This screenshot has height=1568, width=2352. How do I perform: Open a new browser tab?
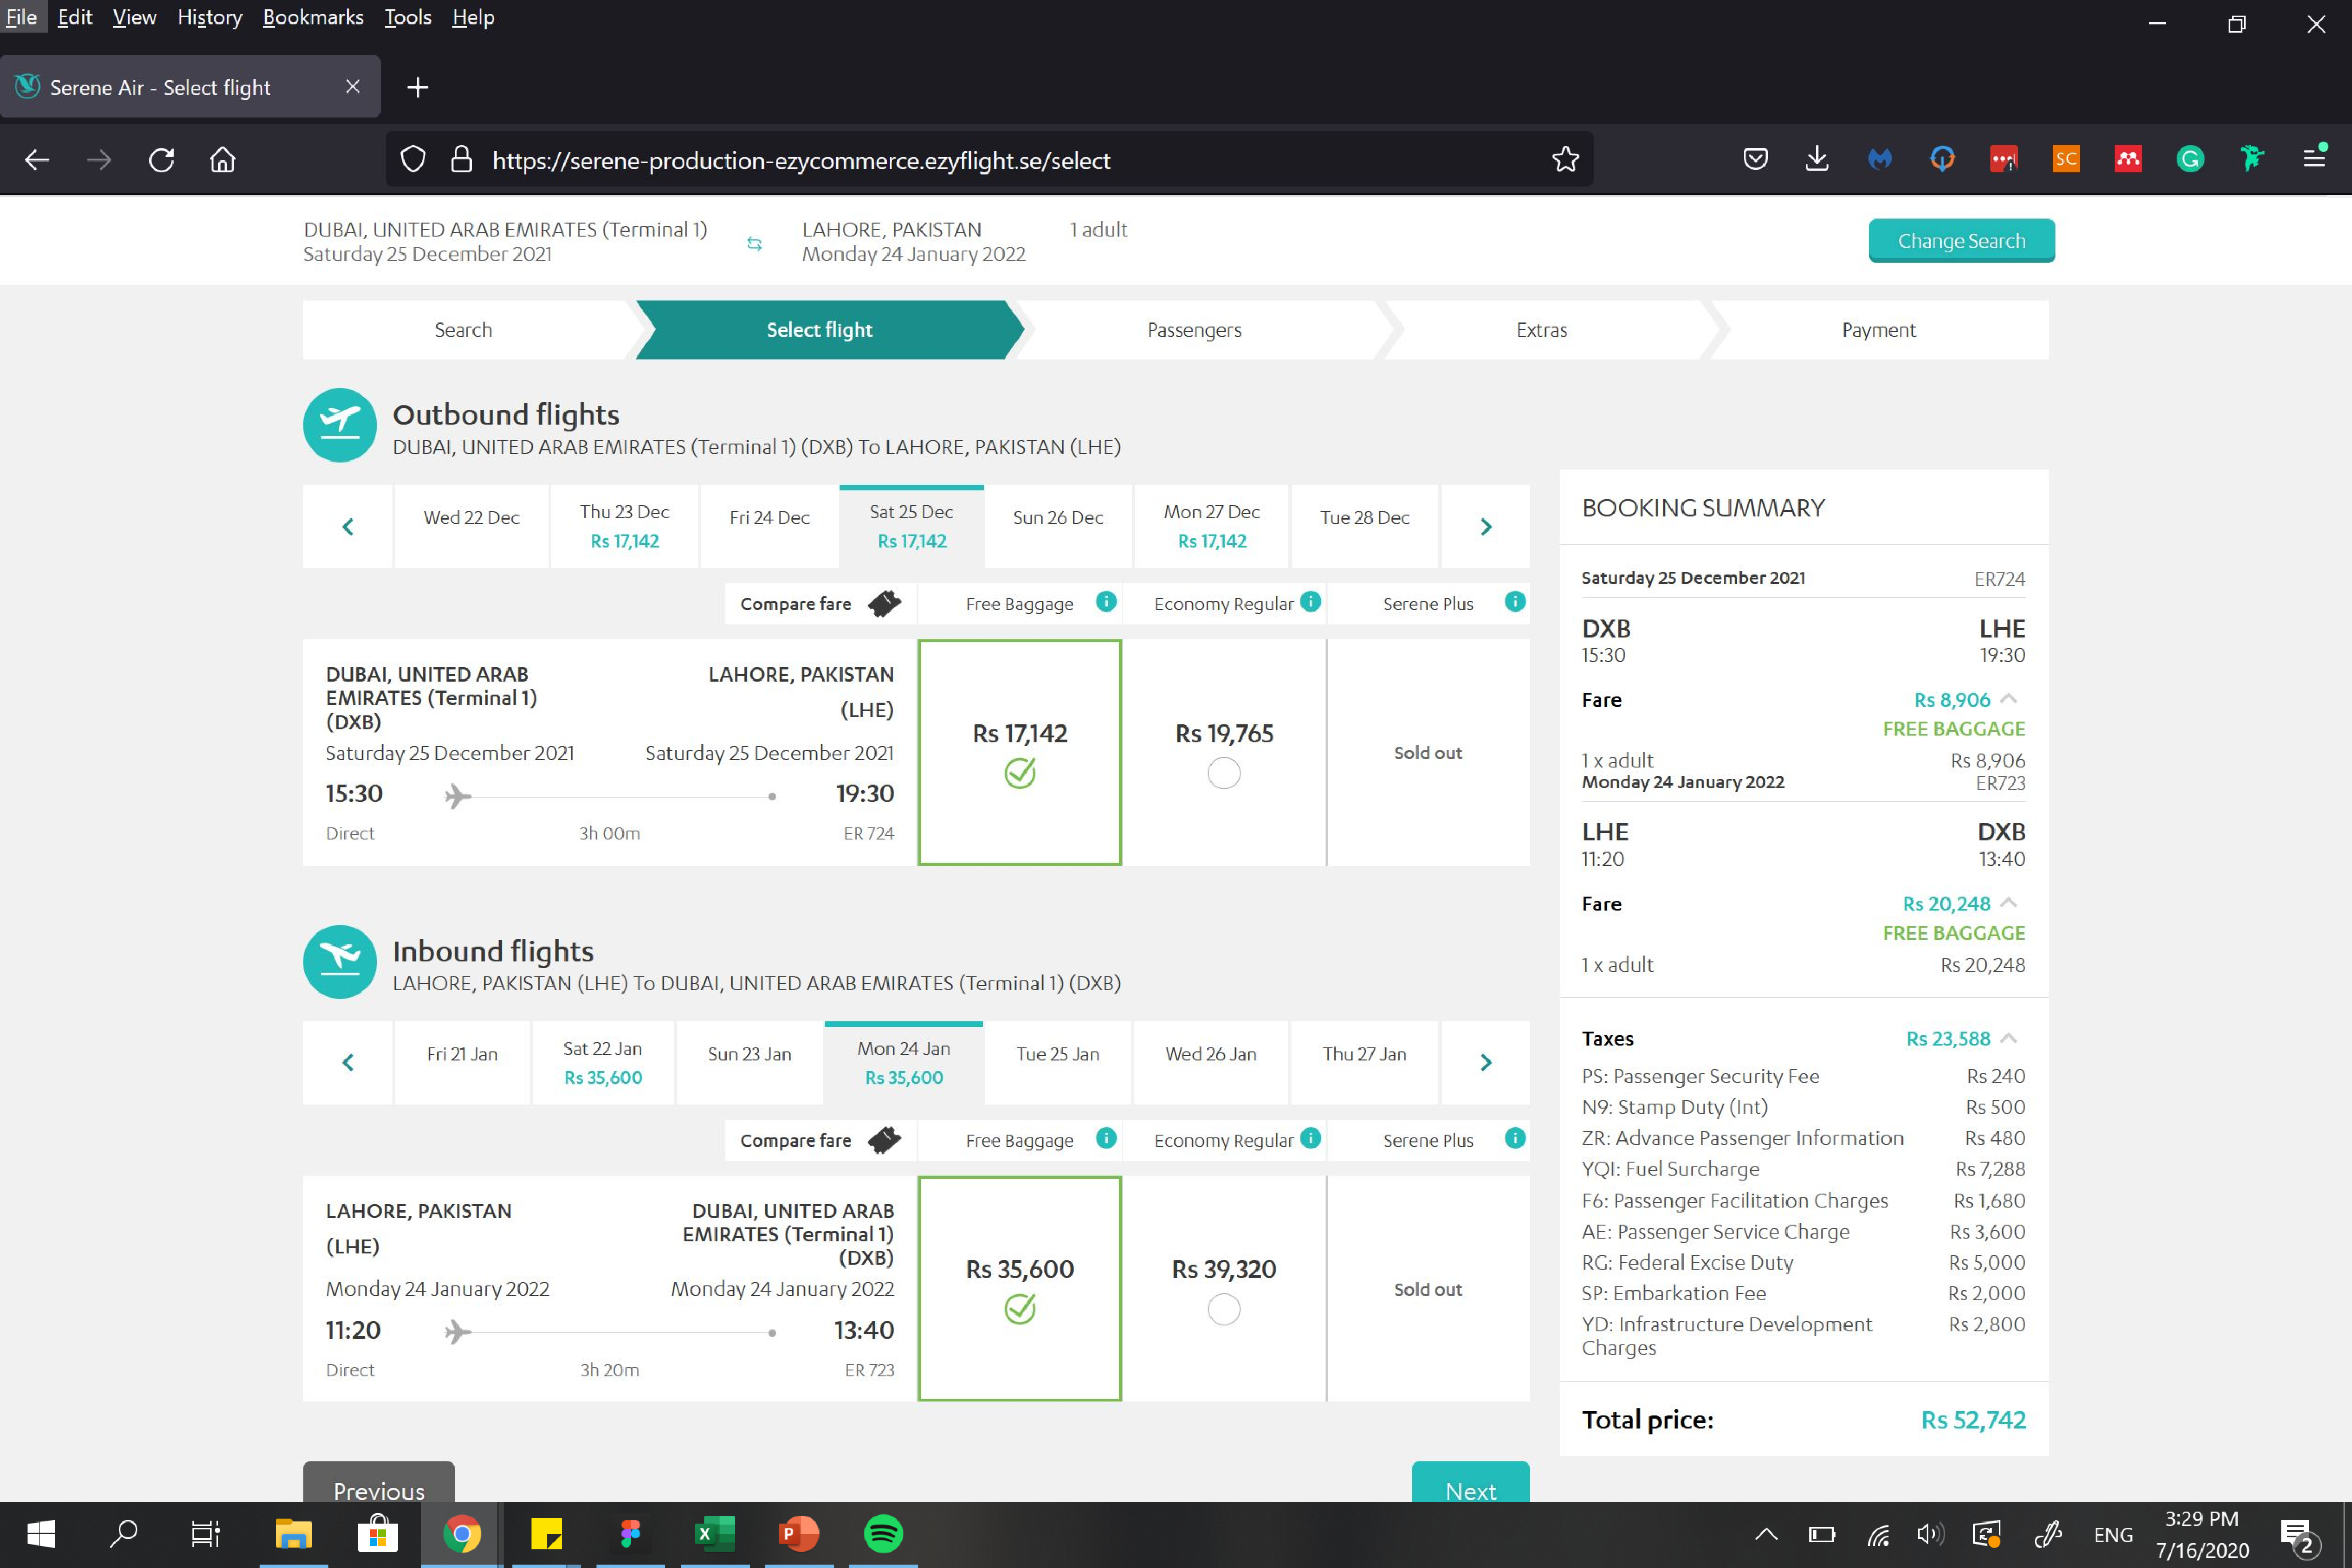tap(418, 87)
